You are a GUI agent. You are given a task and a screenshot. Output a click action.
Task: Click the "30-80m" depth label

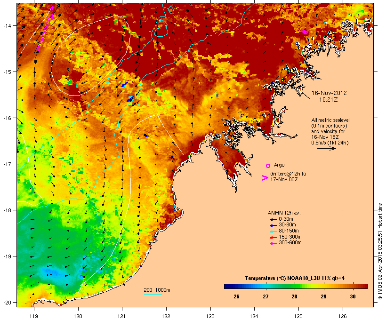pyautogui.click(x=287, y=225)
